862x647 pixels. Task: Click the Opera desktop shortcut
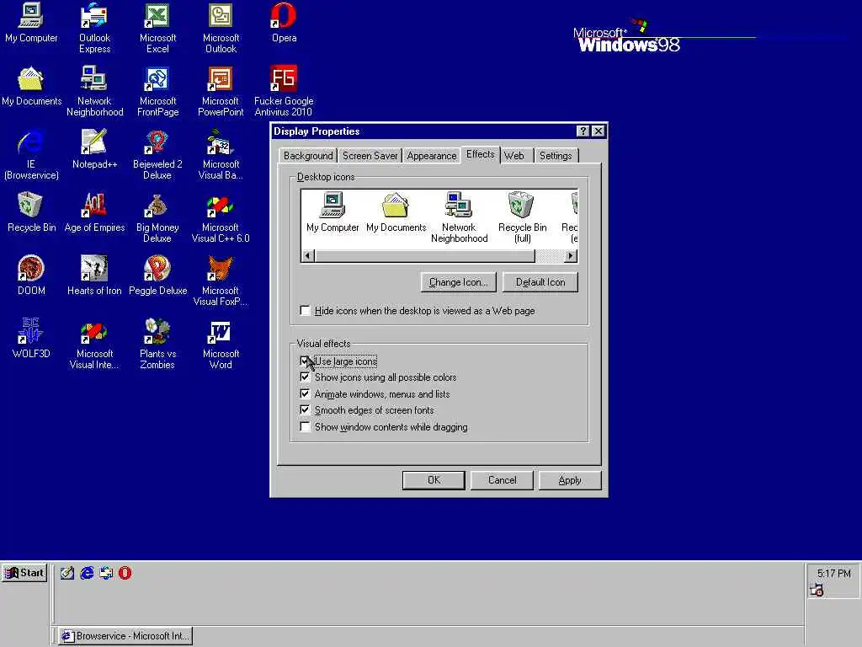[x=284, y=23]
